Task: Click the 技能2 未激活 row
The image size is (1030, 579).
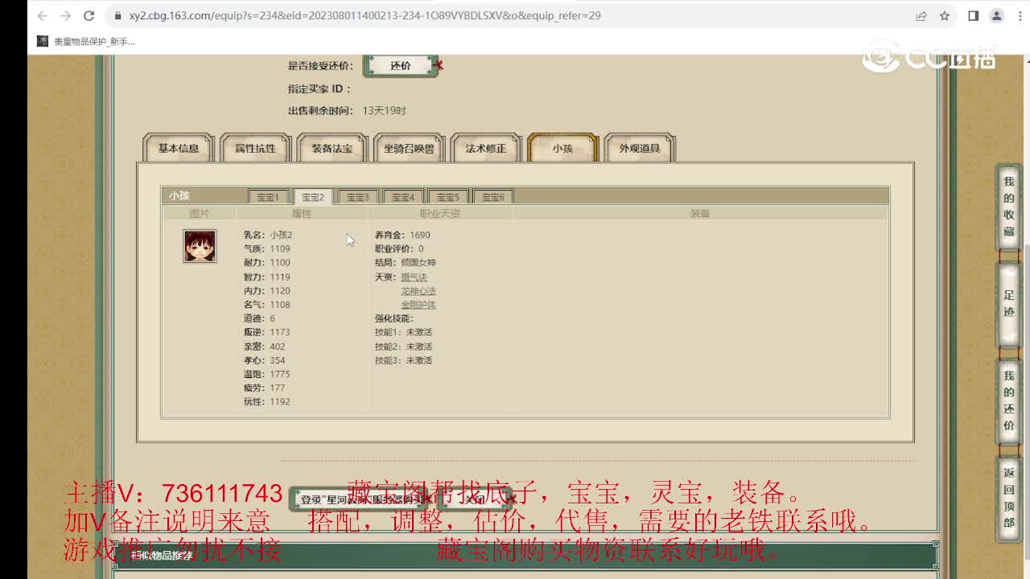Action: tap(403, 347)
